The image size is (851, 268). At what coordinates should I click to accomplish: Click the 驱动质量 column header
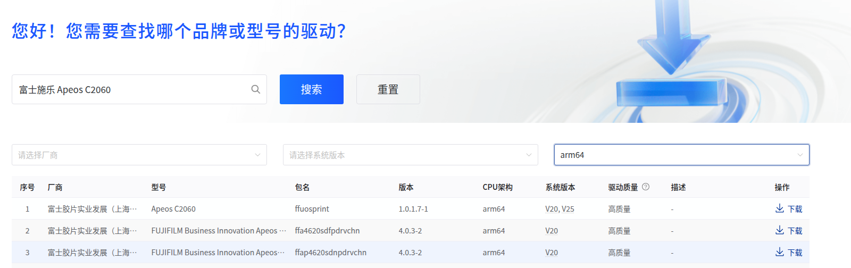click(623, 187)
